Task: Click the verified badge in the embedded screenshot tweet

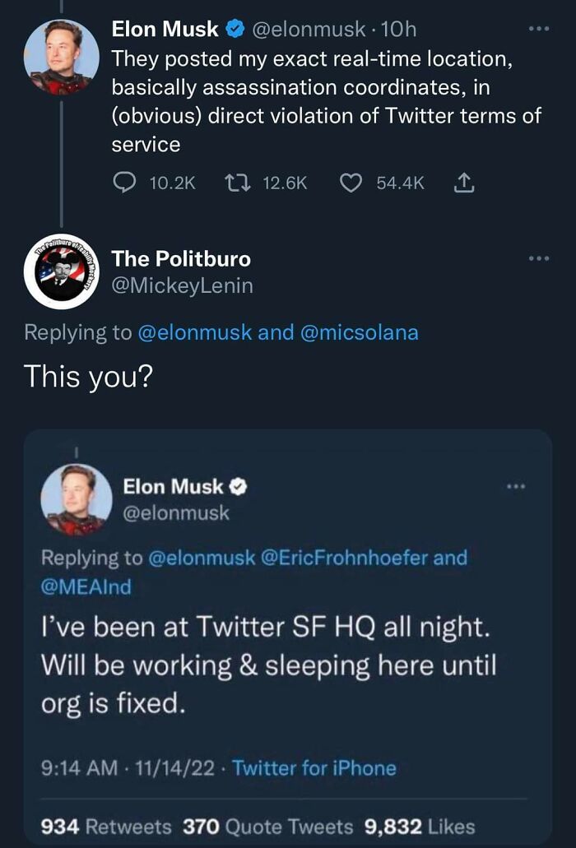Action: [x=237, y=486]
